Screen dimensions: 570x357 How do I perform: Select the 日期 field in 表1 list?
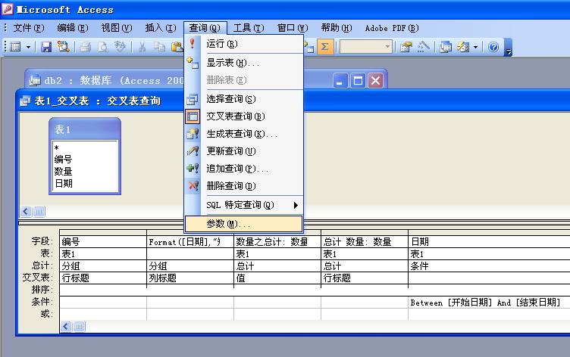tap(86, 184)
